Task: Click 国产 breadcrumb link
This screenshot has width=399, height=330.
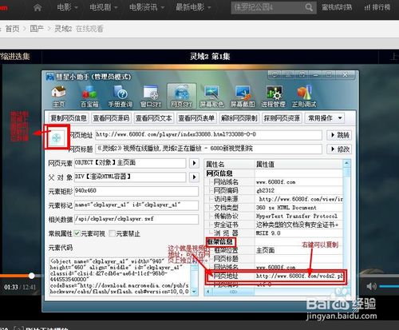Action: (37, 29)
